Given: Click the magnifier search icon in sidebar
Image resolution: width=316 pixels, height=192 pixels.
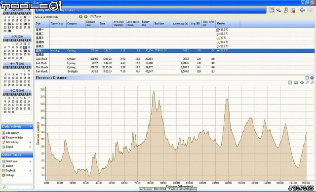Looking at the screenshot, I should (4, 187).
